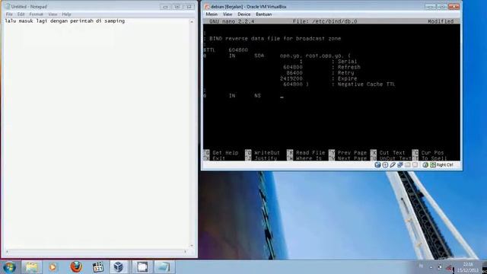Click the hard disk activity icon in VirtualBox status bar
Viewport: 487px width, 274px height.
click(x=377, y=165)
